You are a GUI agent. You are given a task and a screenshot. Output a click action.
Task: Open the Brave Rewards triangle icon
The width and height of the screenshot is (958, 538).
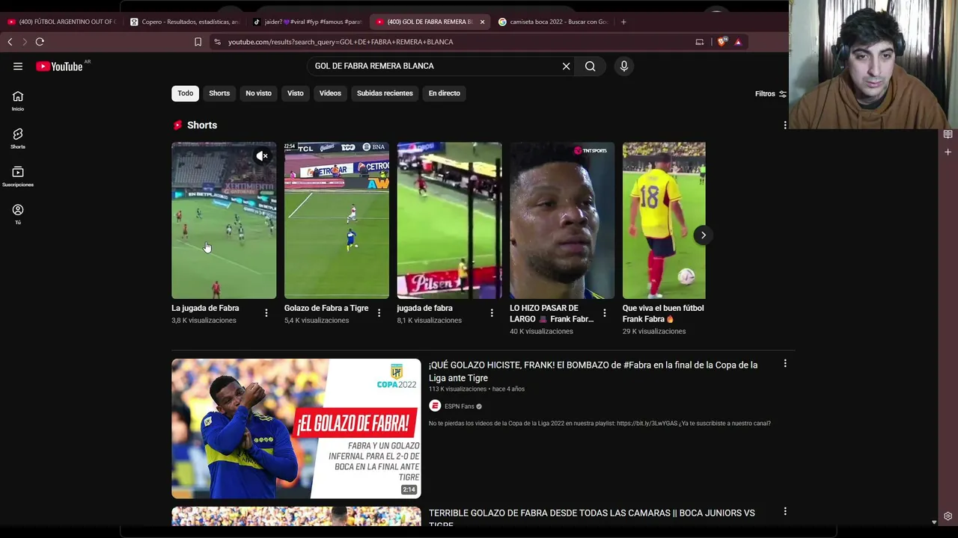(738, 42)
